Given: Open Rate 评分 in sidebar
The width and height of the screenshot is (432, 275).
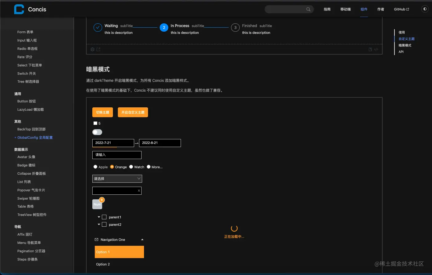Looking at the screenshot, I should (x=25, y=57).
